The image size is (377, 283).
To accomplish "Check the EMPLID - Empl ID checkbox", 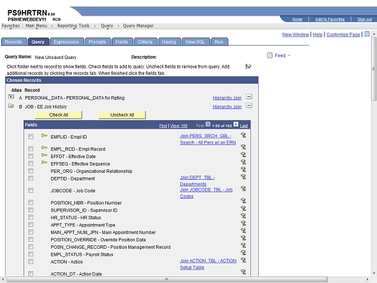I will (31, 137).
